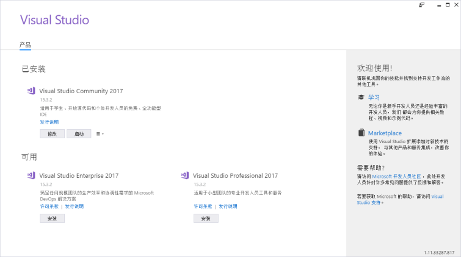The height and width of the screenshot is (257, 461).
Task: Install Visual Studio Enterprise 2017 with 安装
Action: point(52,218)
